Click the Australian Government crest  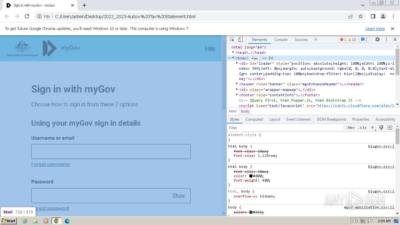click(22, 48)
